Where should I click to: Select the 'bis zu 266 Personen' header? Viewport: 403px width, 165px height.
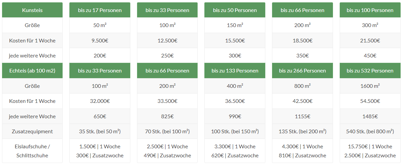tap(302, 70)
